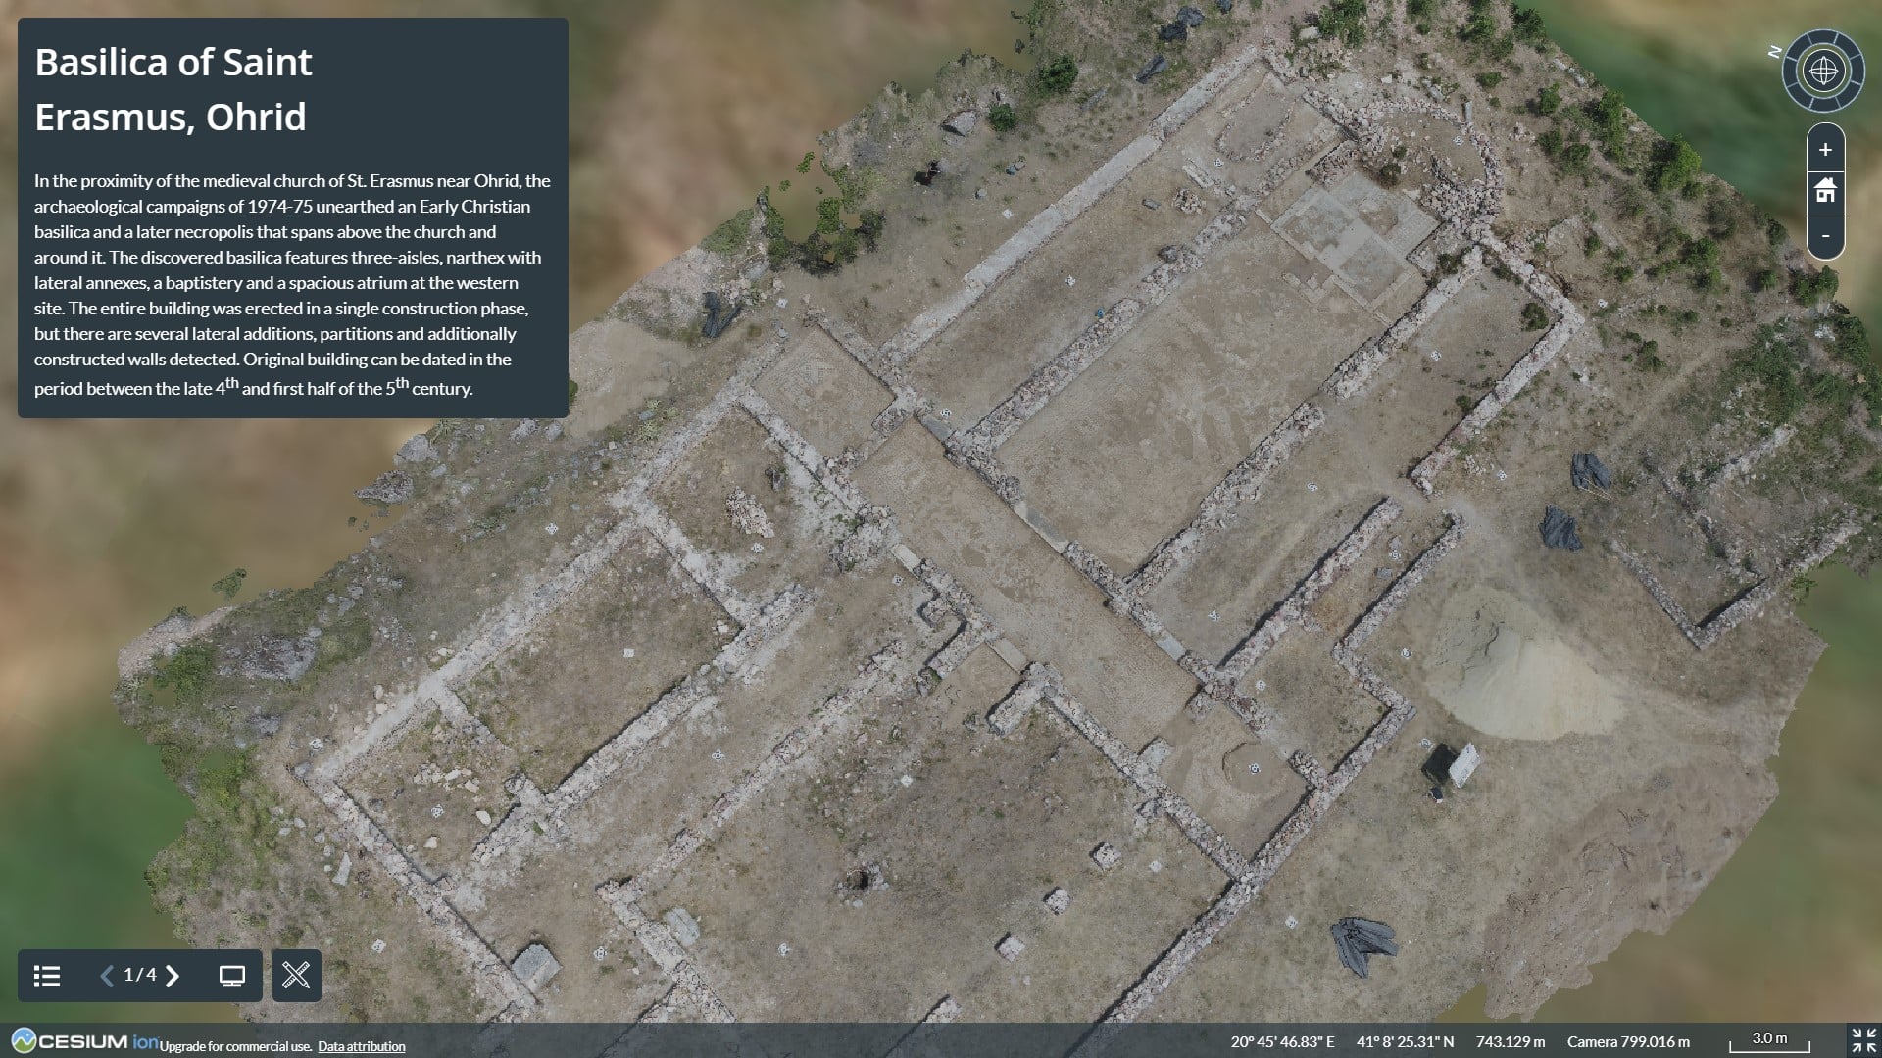Click the longitude coordinate readout

pos(1282,1041)
